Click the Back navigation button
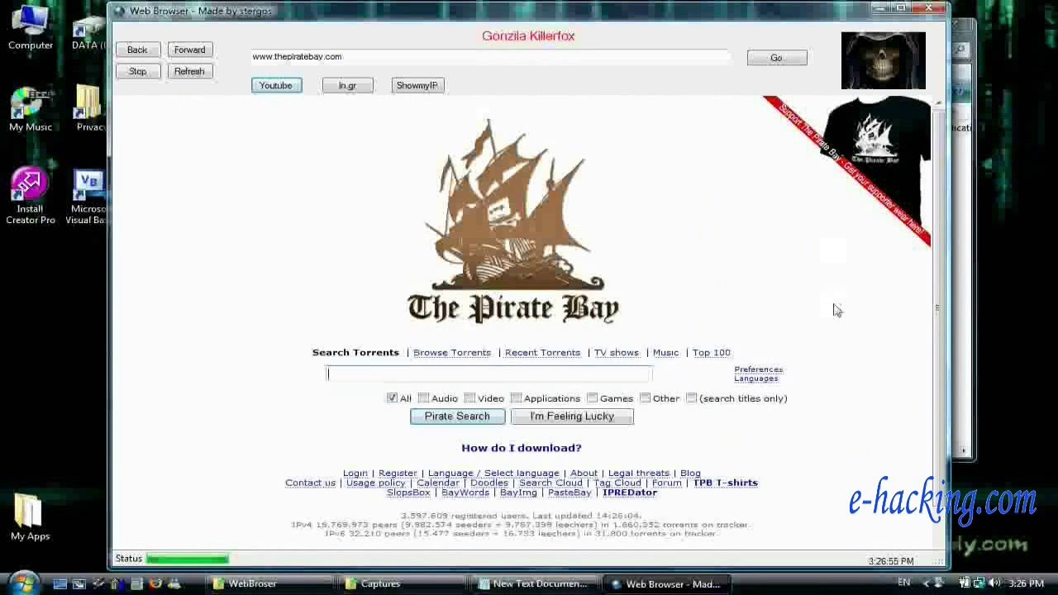This screenshot has width=1058, height=595. [x=137, y=50]
